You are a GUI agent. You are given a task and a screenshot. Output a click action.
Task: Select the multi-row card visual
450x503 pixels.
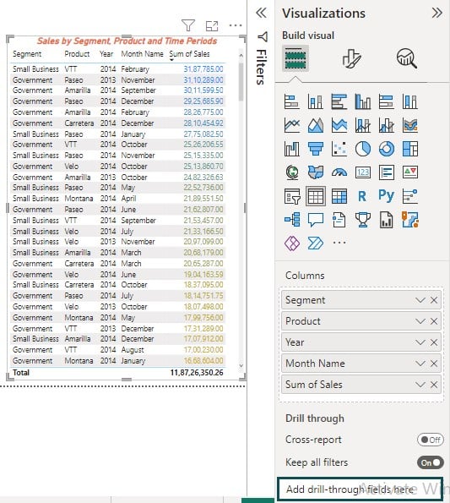tap(387, 172)
